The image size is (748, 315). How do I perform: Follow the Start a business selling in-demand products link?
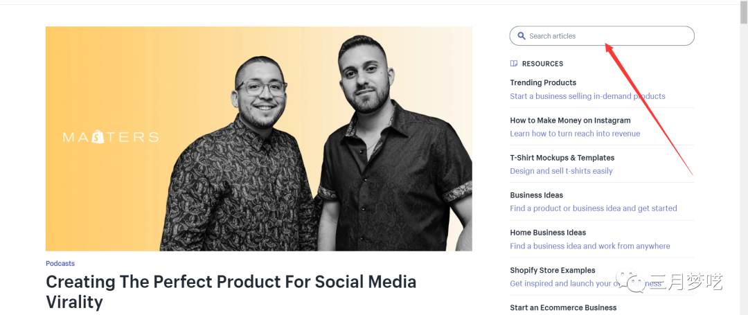tap(587, 96)
